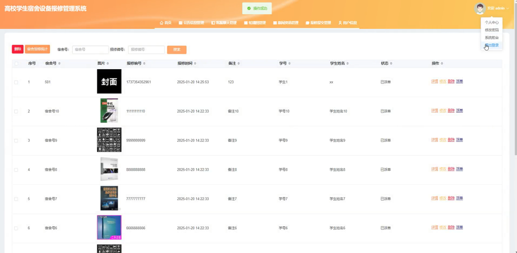517x253 pixels.
Task: Sort by 宿舍号 column arrows
Action: (x=60, y=63)
